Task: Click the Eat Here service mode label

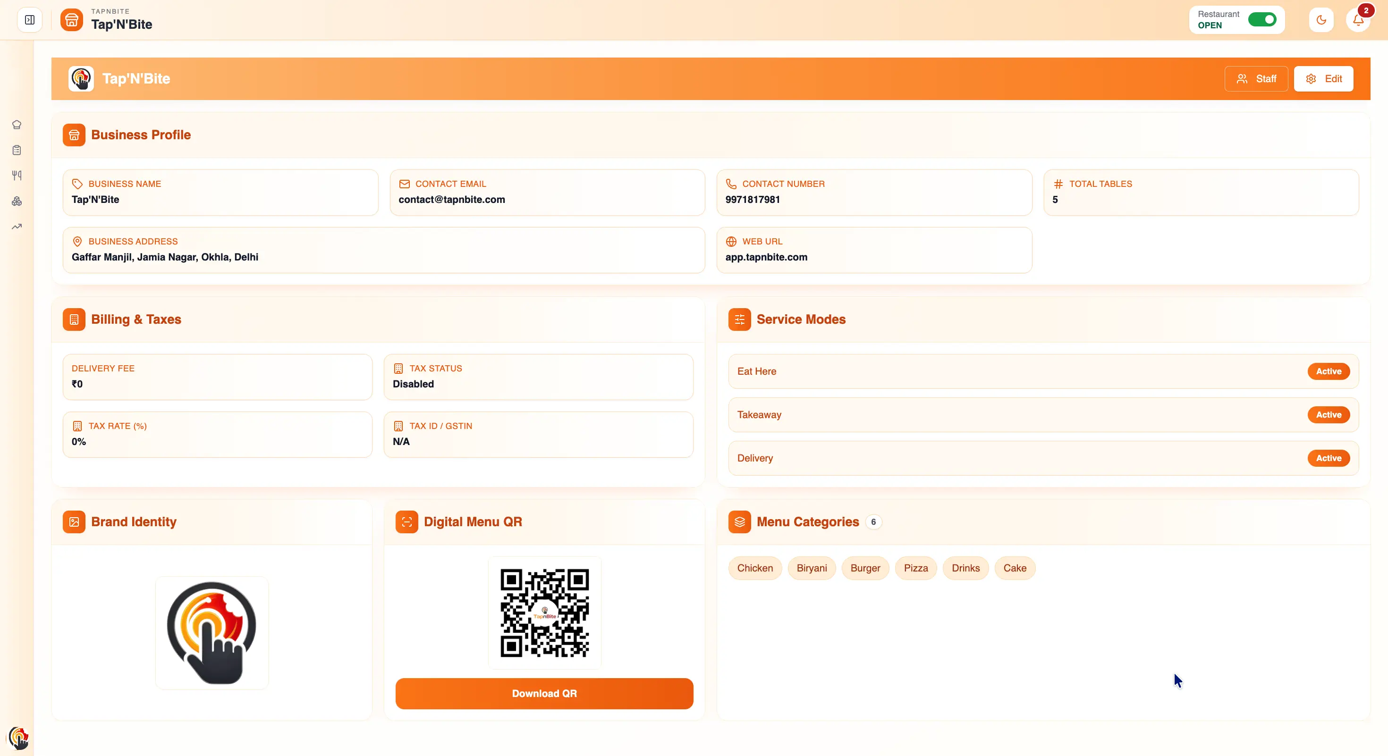Action: pyautogui.click(x=756, y=371)
